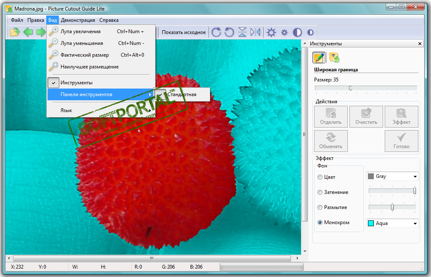Open the Демонстрация menu
The height and width of the screenshot is (277, 431).
click(x=78, y=20)
